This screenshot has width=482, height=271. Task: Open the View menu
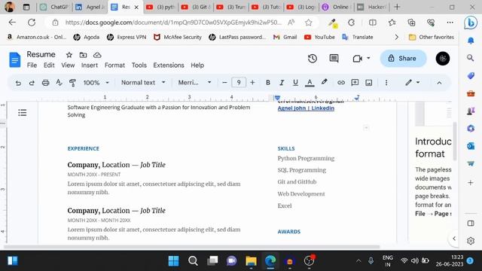point(68,65)
